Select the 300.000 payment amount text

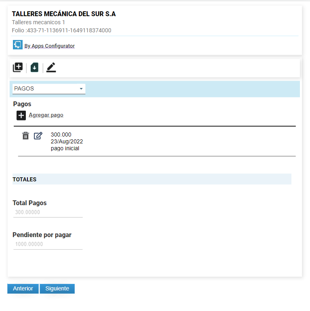[61, 134]
